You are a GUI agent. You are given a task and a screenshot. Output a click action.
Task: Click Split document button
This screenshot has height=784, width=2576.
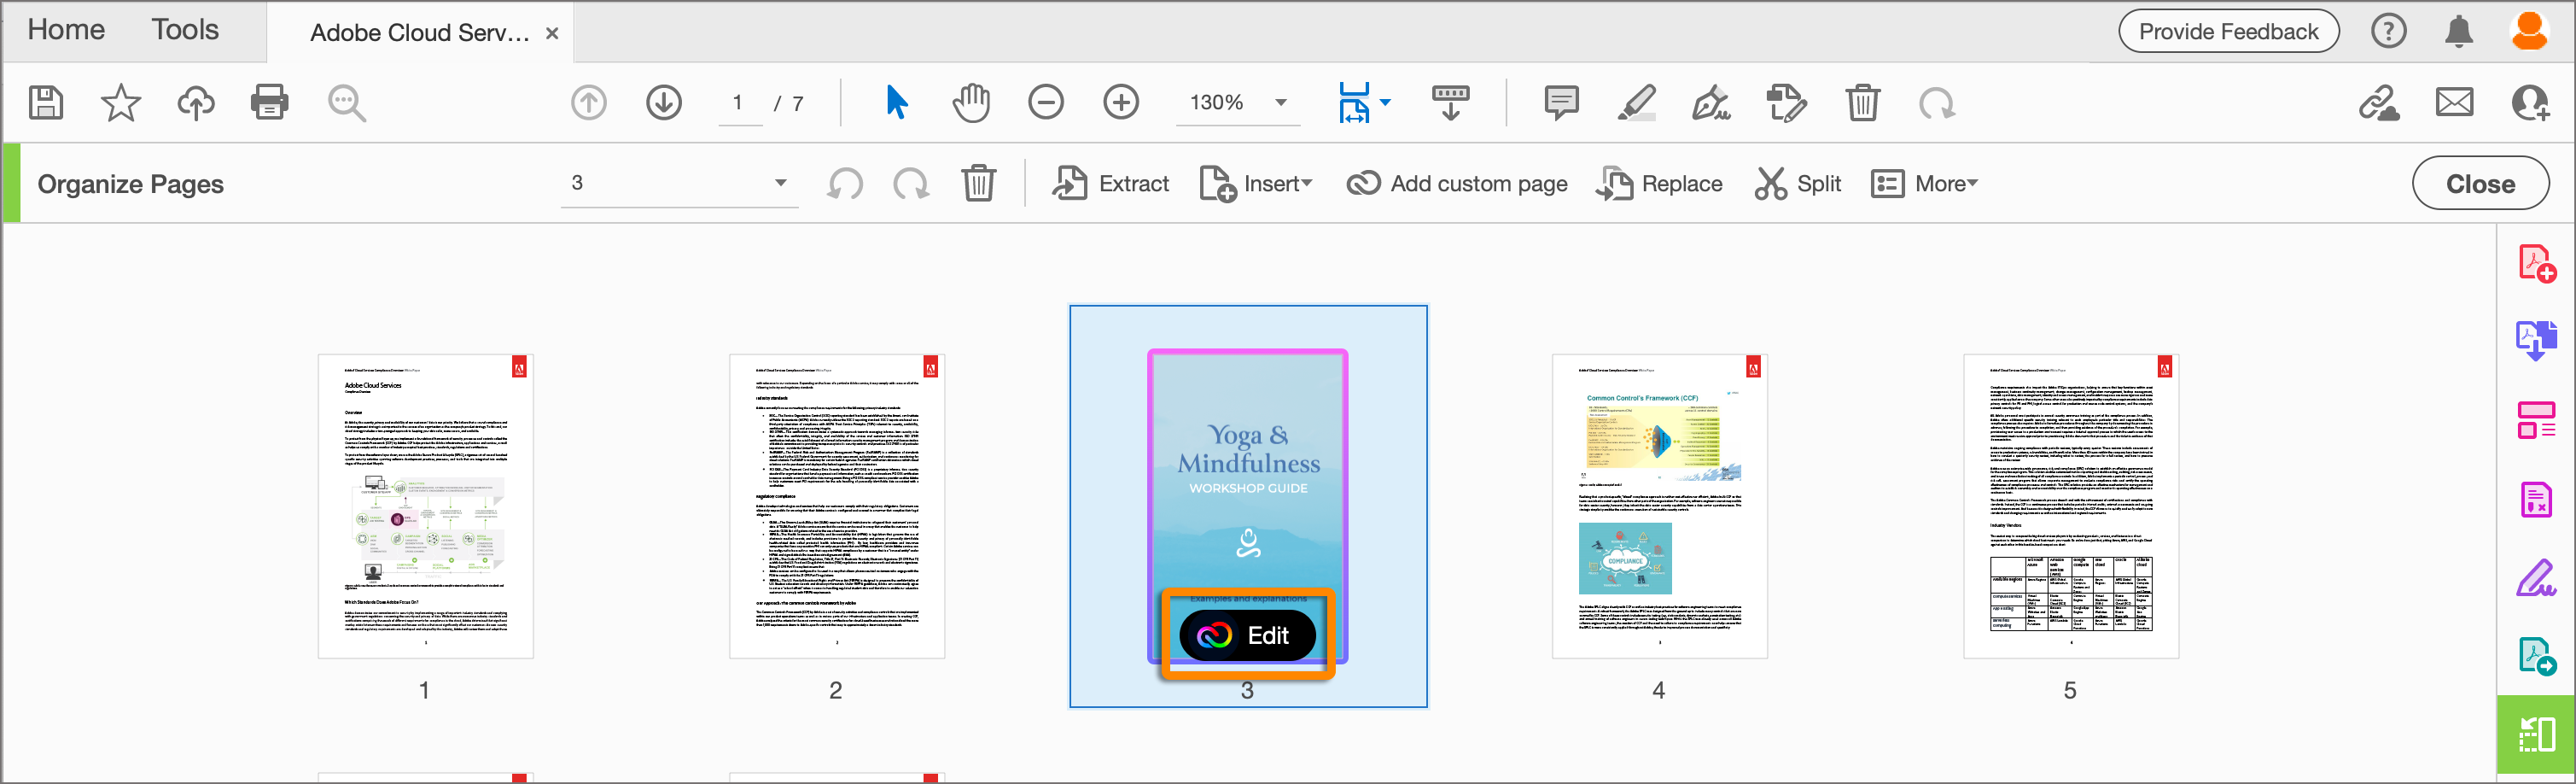pyautogui.click(x=1798, y=184)
